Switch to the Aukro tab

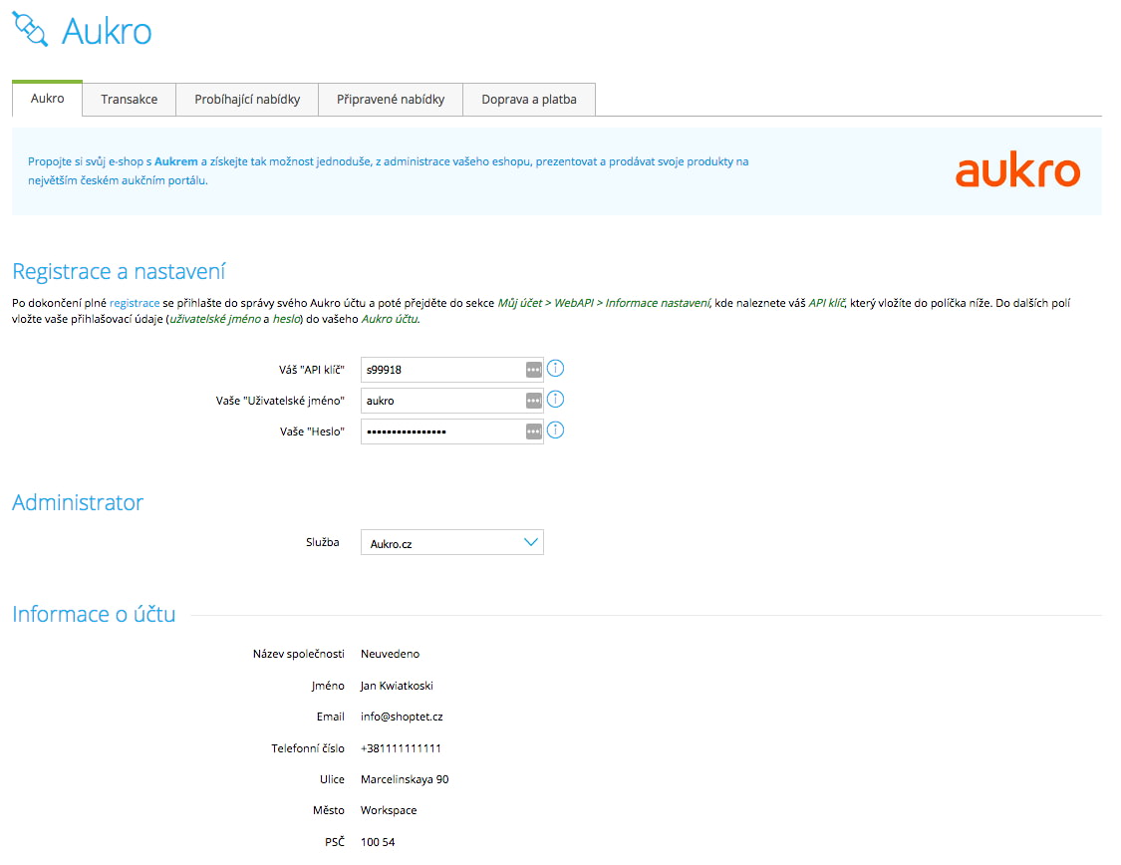pos(47,99)
